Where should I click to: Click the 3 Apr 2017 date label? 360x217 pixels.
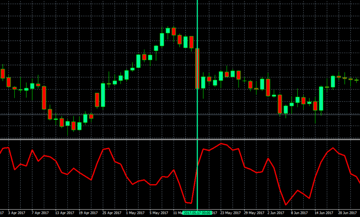click(17, 213)
